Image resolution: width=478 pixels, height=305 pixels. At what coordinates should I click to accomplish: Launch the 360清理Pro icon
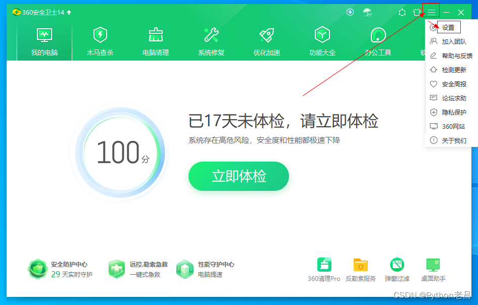[324, 265]
